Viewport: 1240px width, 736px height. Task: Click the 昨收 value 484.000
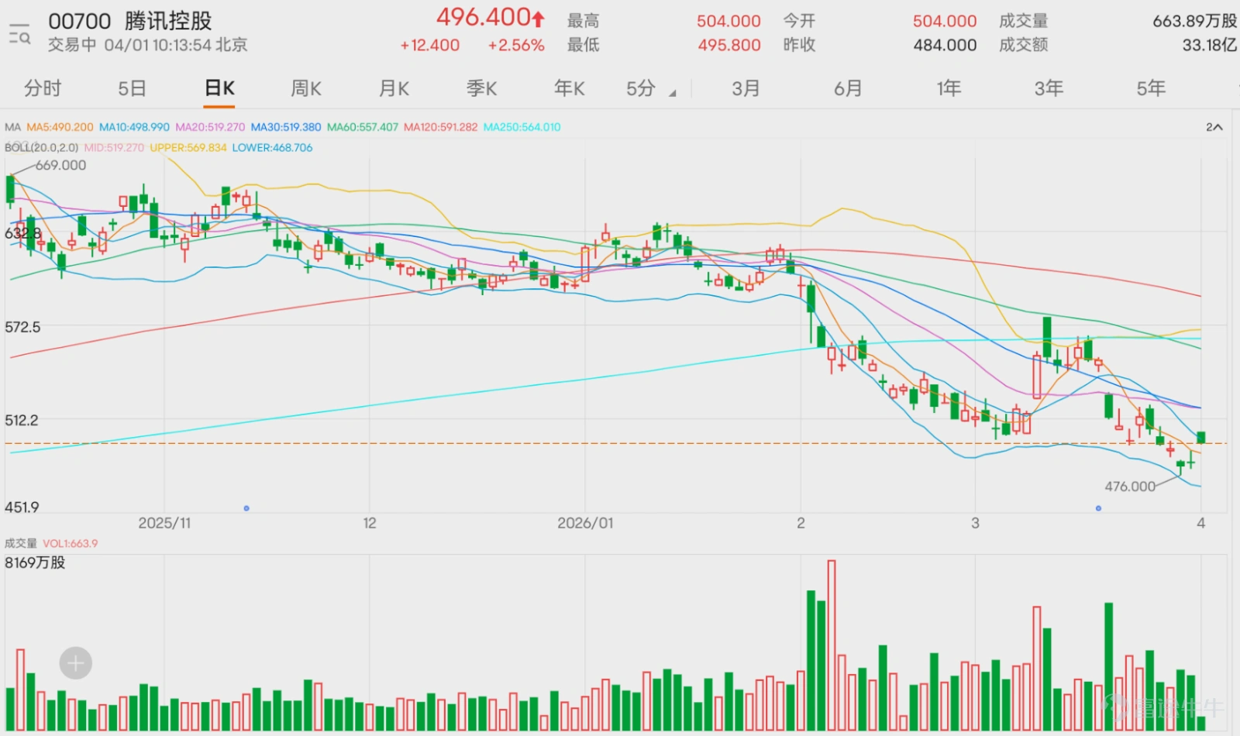[945, 45]
